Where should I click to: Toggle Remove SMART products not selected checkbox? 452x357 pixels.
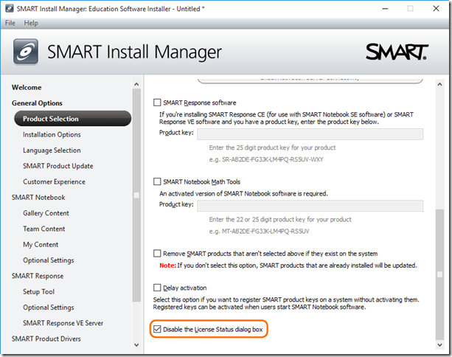156,253
